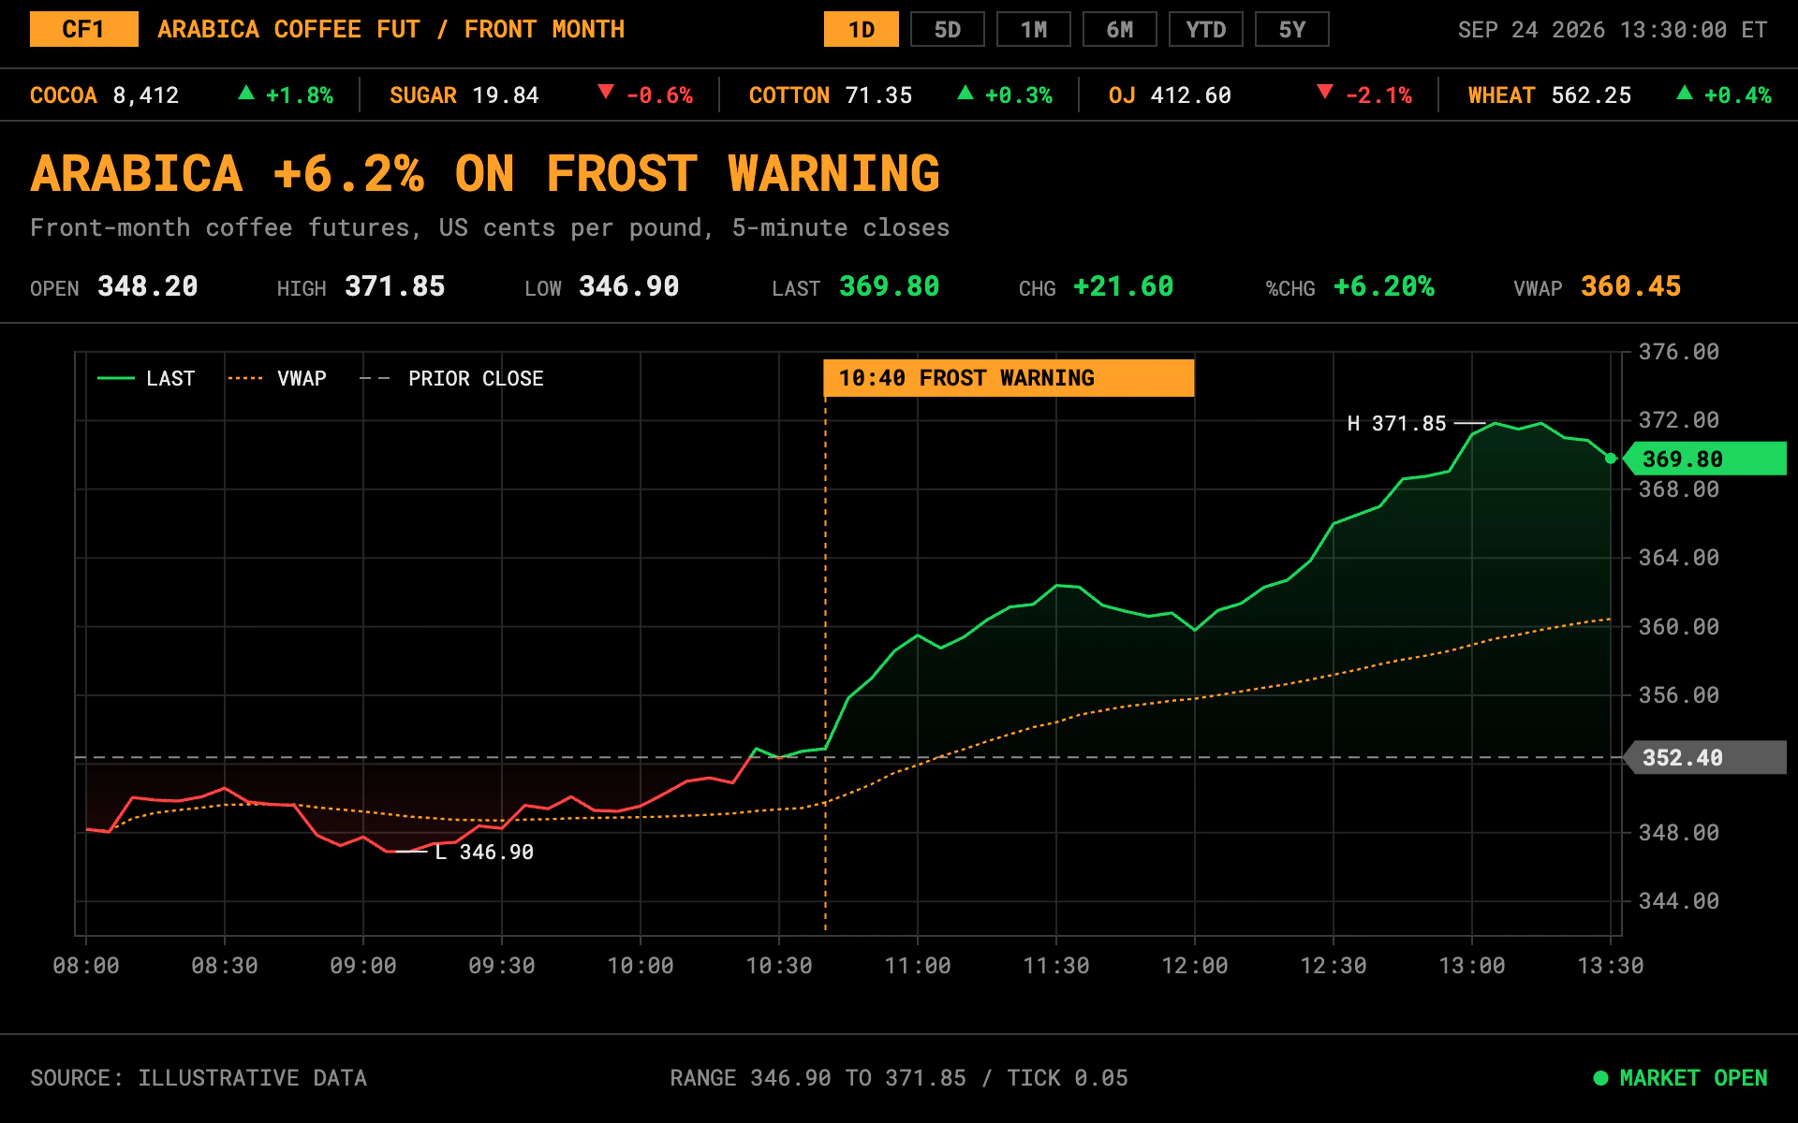Click SOURCE: ILLUSTRATIVE DATA footer text
1798x1123 pixels.
click(199, 1078)
